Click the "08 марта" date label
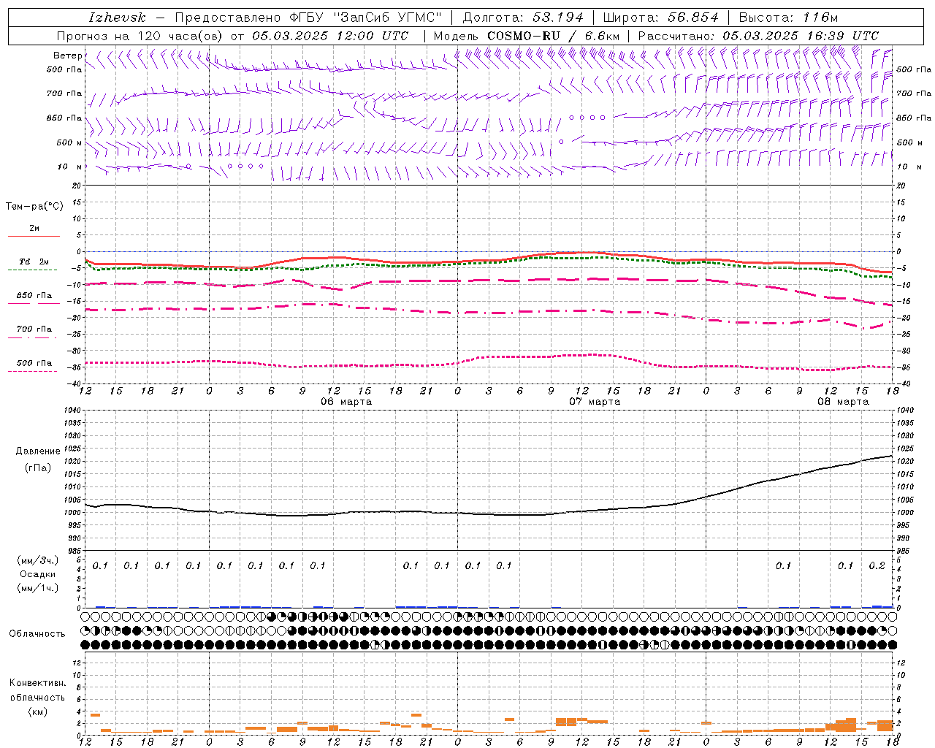The height and width of the screenshot is (748, 935). 843,402
